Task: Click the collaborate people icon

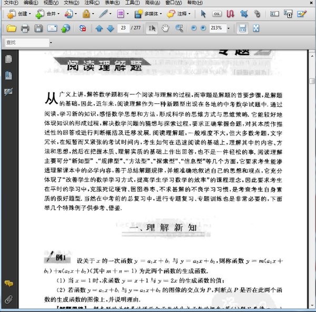Action: (x=68, y=14)
